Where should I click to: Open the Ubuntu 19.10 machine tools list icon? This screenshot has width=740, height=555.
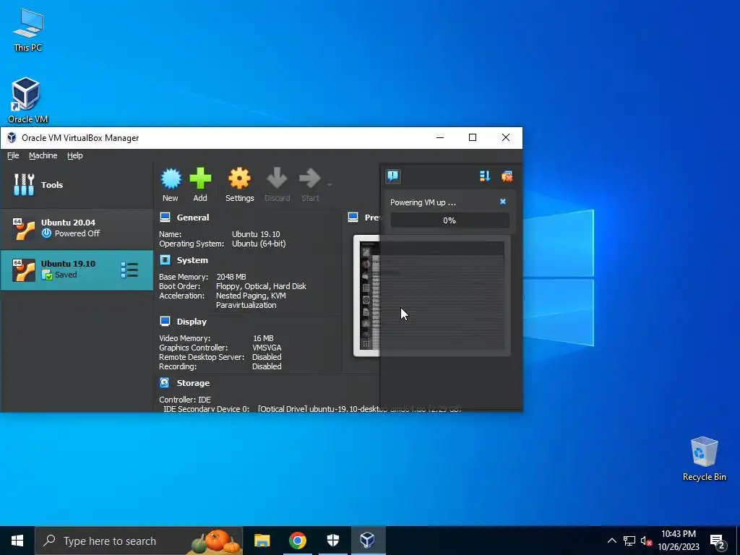[x=129, y=270]
